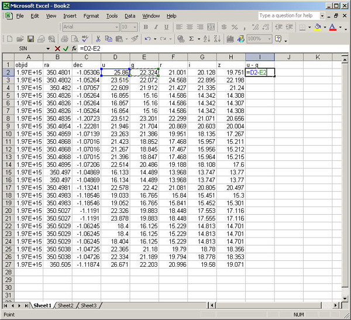Open the Edit menu
Viewport: 351px width, 320px height.
35,16
